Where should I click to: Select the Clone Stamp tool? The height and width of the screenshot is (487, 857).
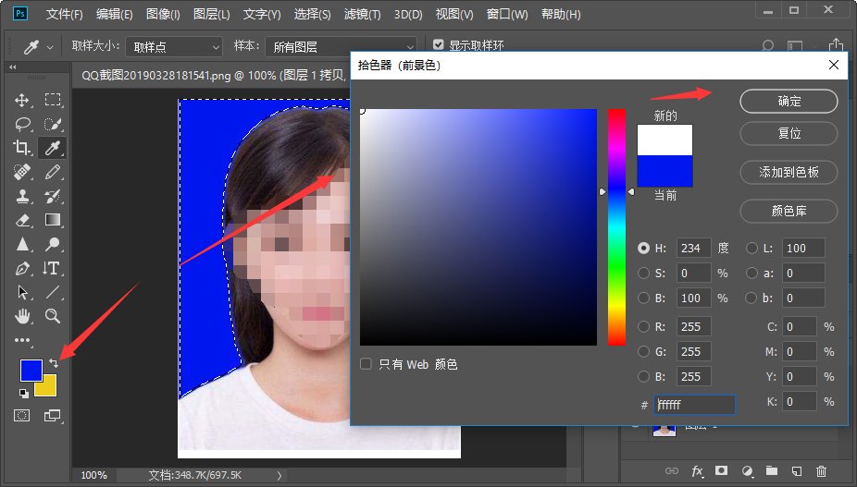coord(22,196)
